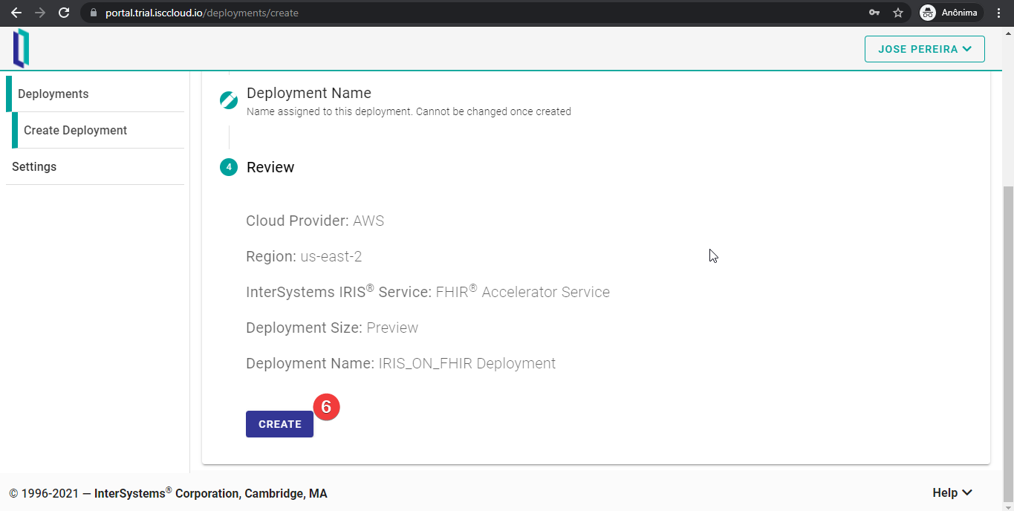Click the browser forward arrow

(x=40, y=13)
